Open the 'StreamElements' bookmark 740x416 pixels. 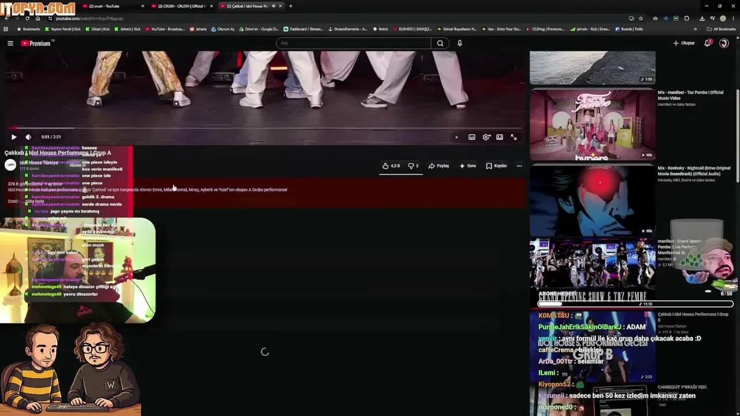pos(347,29)
